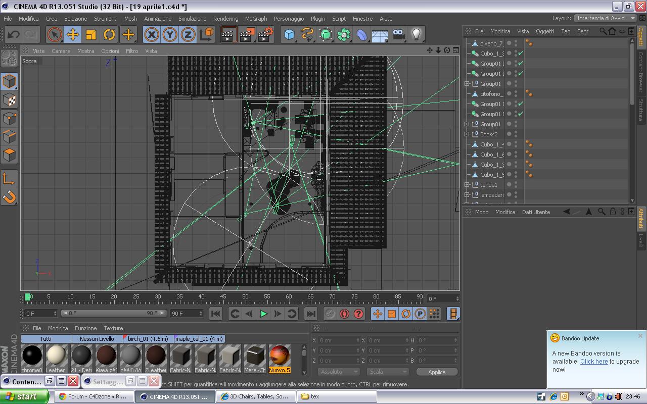647x404 pixels.
Task: Add a cube primitive from toolbar
Action: [289, 34]
